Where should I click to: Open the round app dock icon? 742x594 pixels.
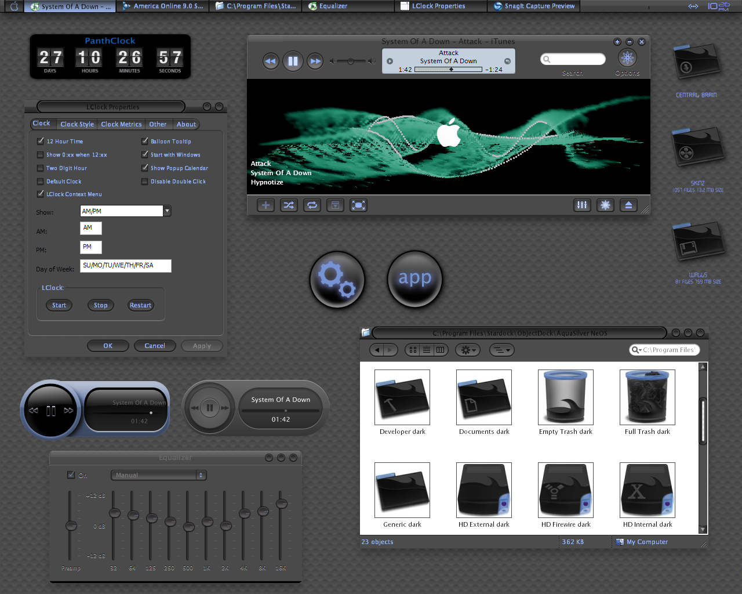(415, 280)
